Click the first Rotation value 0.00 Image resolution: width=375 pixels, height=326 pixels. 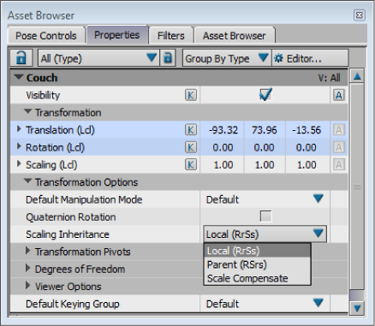223,147
